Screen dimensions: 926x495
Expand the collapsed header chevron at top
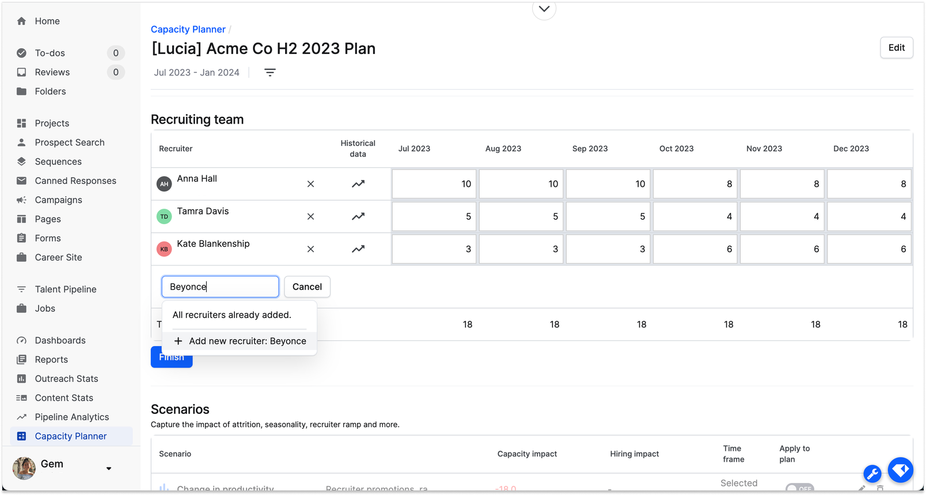click(x=544, y=9)
